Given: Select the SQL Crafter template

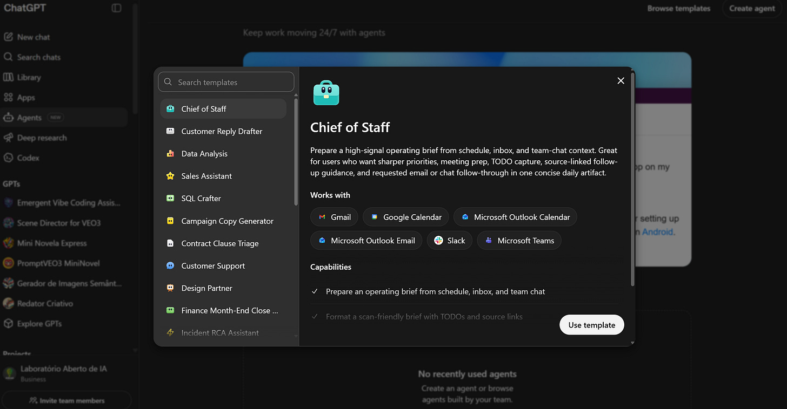Looking at the screenshot, I should pos(223,198).
